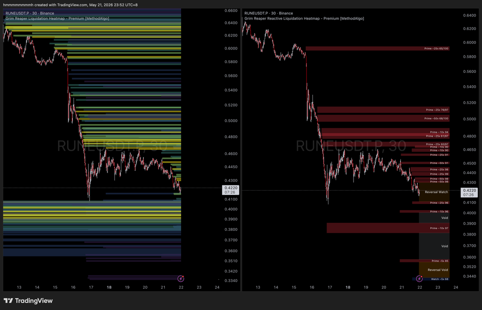482x310 pixels.
Task: Select the Prime ~10x 94 zone label
Action: click(x=439, y=132)
